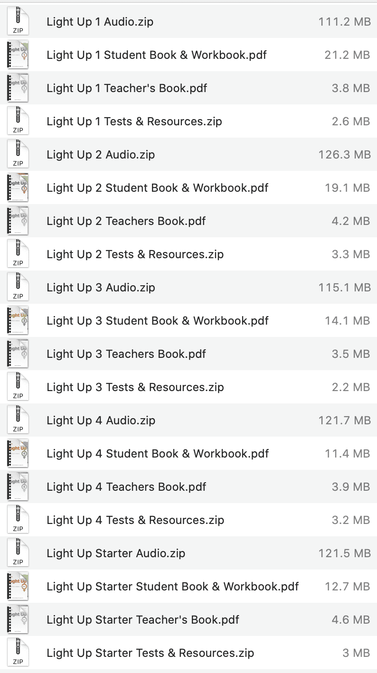Open Light Up 4 Tests & Resources.zip

click(x=135, y=520)
